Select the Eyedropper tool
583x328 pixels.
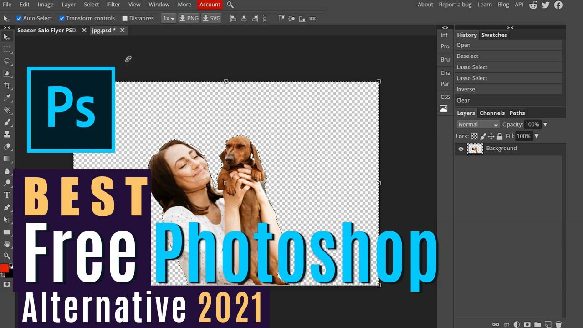pos(7,98)
